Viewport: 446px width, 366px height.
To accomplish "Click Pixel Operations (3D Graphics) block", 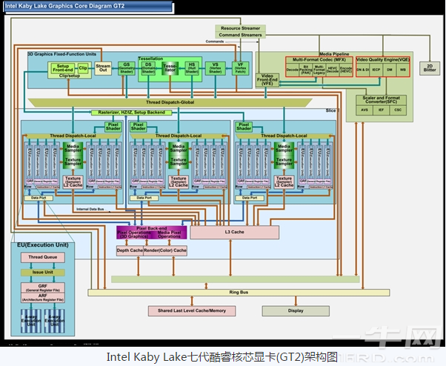I will pyautogui.click(x=133, y=234).
